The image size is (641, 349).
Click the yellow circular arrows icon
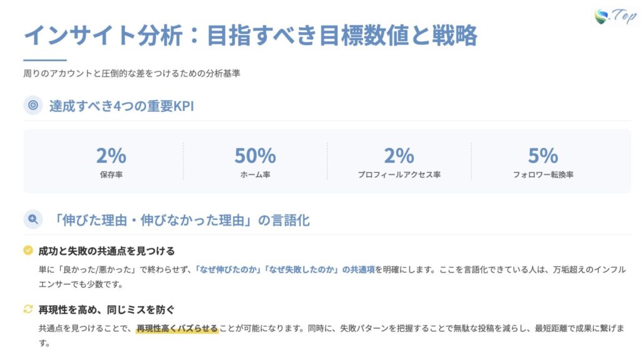[x=28, y=309]
